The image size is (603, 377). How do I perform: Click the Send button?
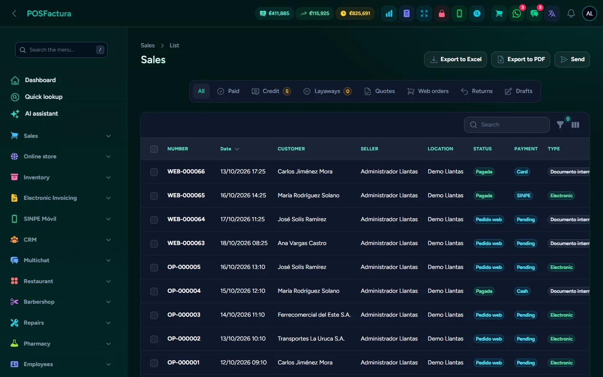[572, 59]
